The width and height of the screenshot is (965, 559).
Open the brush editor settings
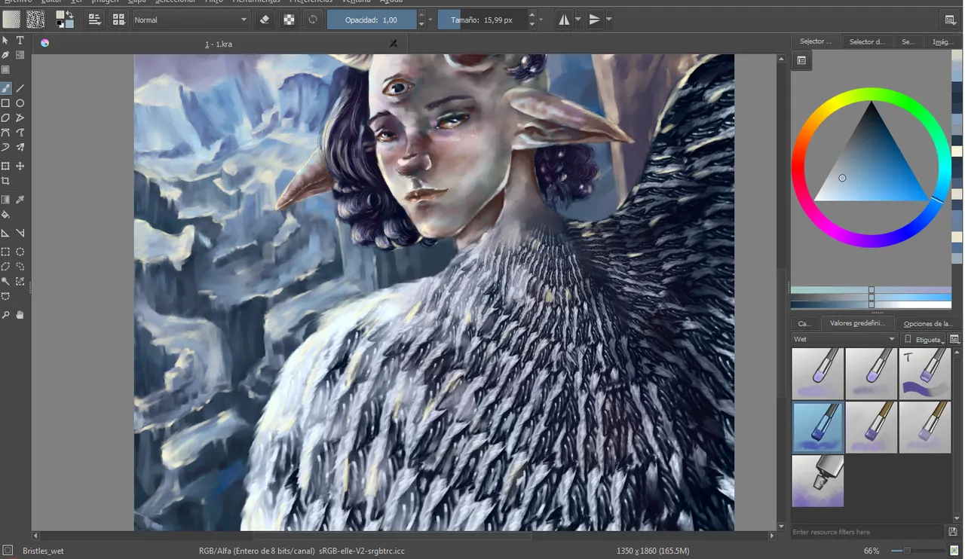click(x=94, y=20)
